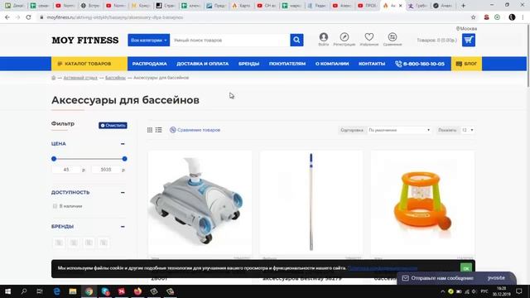Open Chrome menu three dots
Image resolution: width=530 pixels, height=298 pixels.
coord(523,17)
